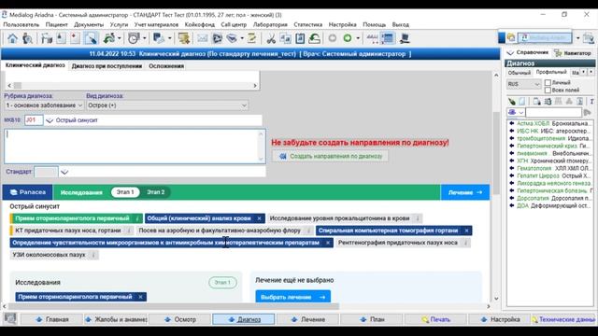This screenshot has width=598, height=336.
Task: Select the Этап 1 stage pill
Action: (125, 192)
